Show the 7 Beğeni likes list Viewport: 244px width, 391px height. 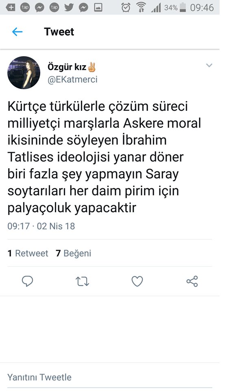[x=73, y=253]
